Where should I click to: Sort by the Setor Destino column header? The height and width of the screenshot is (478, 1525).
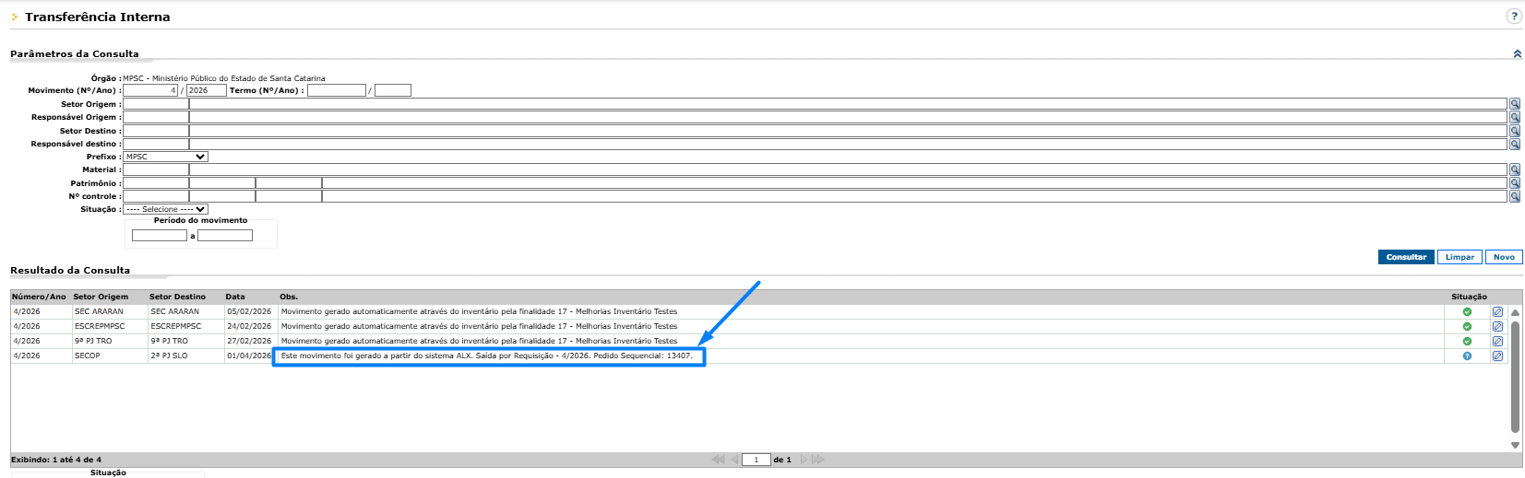coord(177,297)
